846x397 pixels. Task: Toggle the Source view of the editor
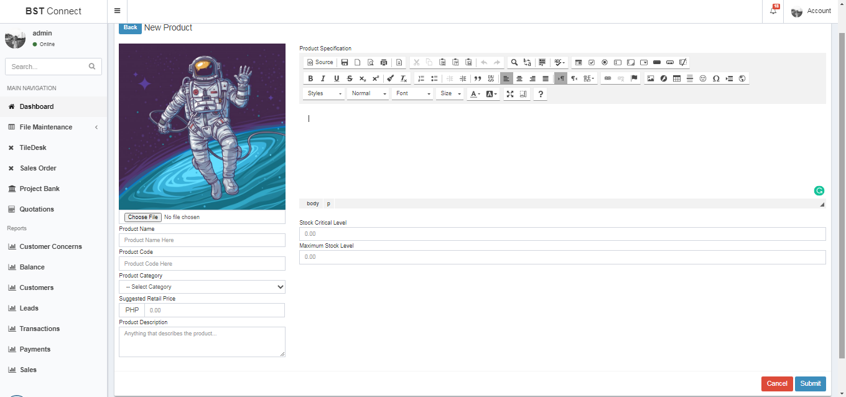320,62
